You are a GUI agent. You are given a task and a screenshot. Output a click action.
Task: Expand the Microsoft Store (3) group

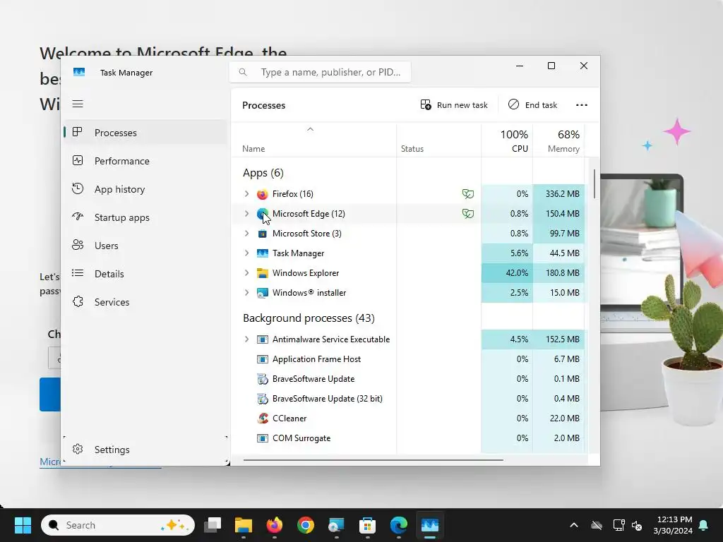246,234
